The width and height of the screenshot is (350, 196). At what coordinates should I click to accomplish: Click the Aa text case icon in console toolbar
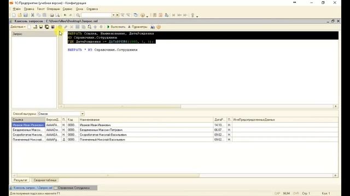pyautogui.click(x=153, y=27)
